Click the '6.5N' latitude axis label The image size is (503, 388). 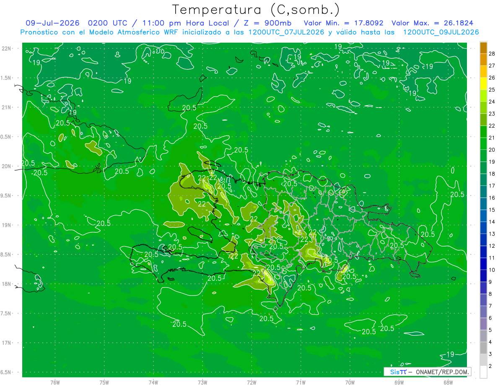[x=6, y=372]
